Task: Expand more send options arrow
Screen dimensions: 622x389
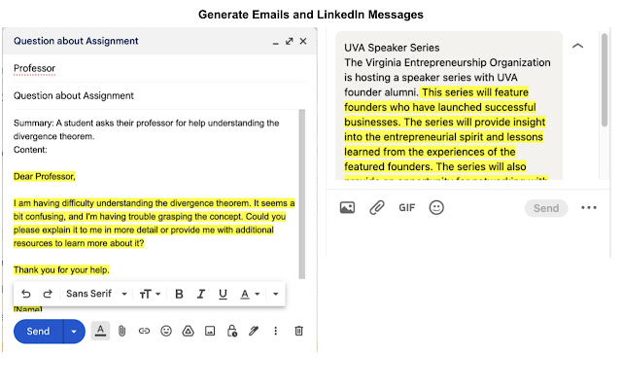Action: tap(75, 331)
